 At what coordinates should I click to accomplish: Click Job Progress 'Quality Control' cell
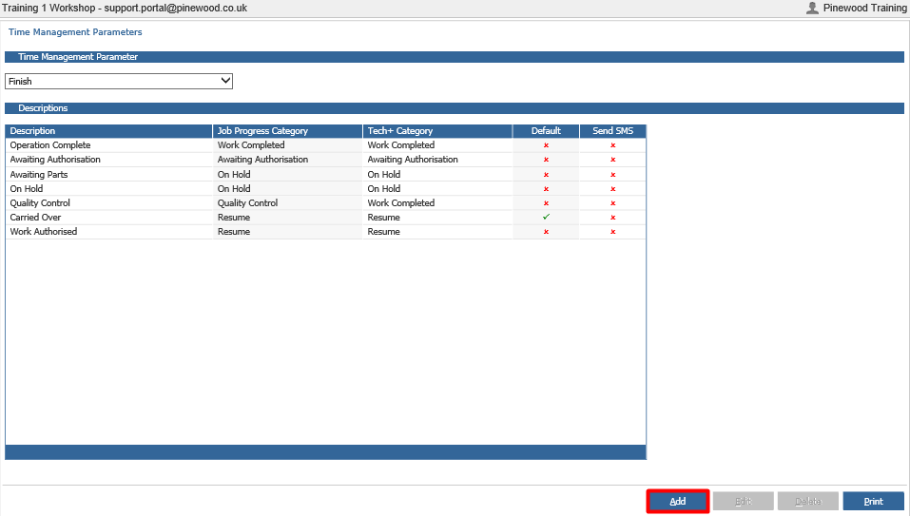click(247, 203)
